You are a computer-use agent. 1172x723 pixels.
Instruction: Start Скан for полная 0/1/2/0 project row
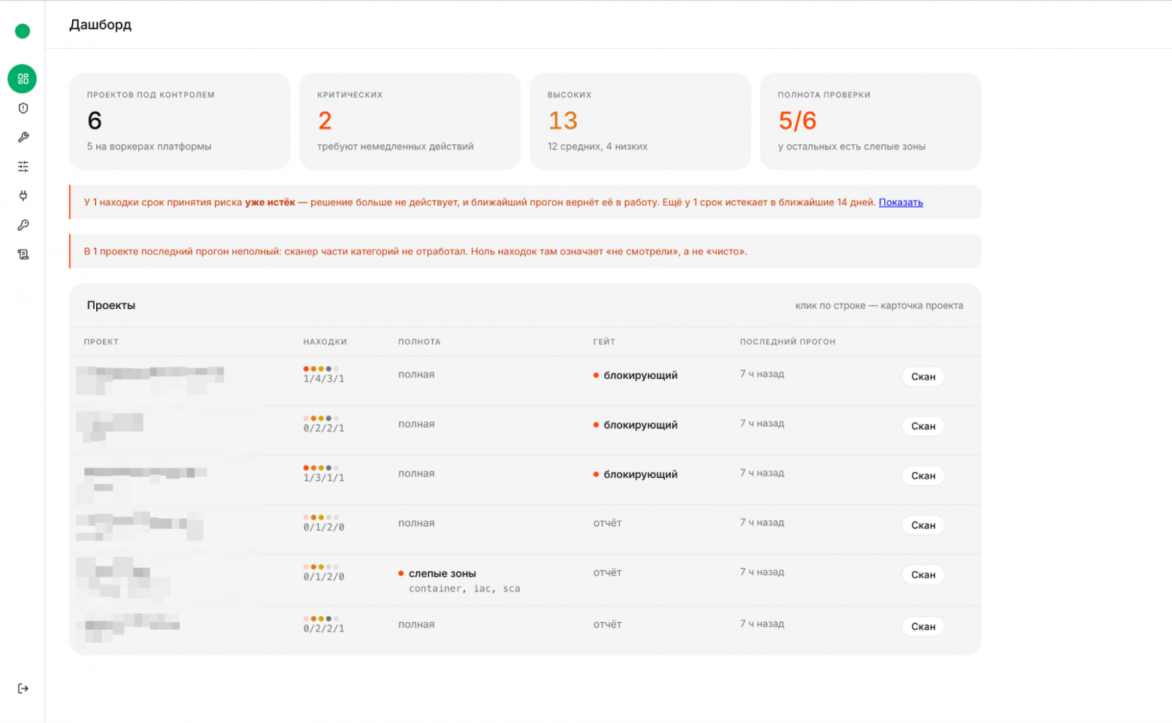click(923, 525)
